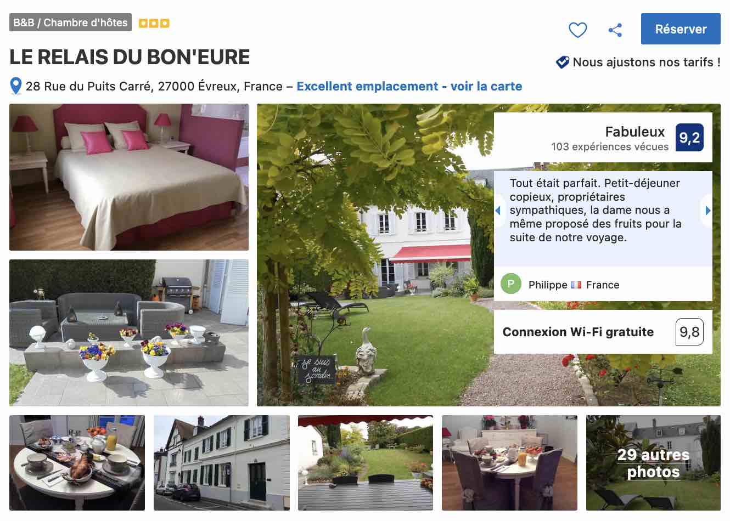This screenshot has width=730, height=521.
Task: Open the 'Excellent emplacement - voir la carte' link
Action: (x=409, y=87)
